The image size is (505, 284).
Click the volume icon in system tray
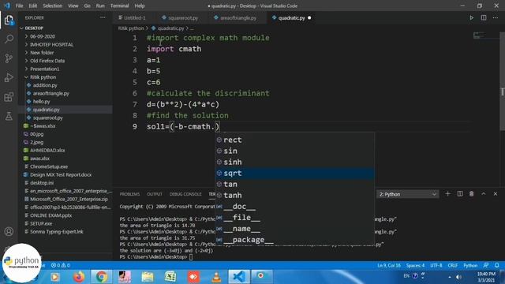point(458,277)
